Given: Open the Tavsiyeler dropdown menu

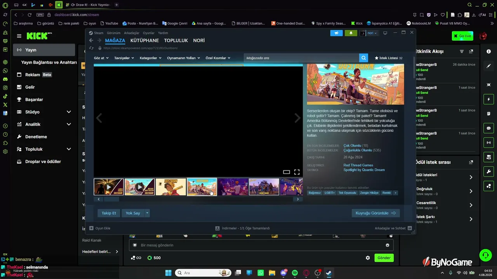Looking at the screenshot, I should pos(124,58).
